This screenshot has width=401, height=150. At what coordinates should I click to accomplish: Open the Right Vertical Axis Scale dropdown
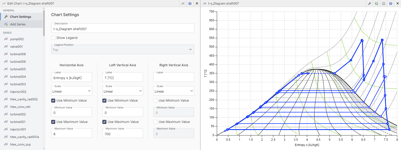pyautogui.click(x=174, y=91)
